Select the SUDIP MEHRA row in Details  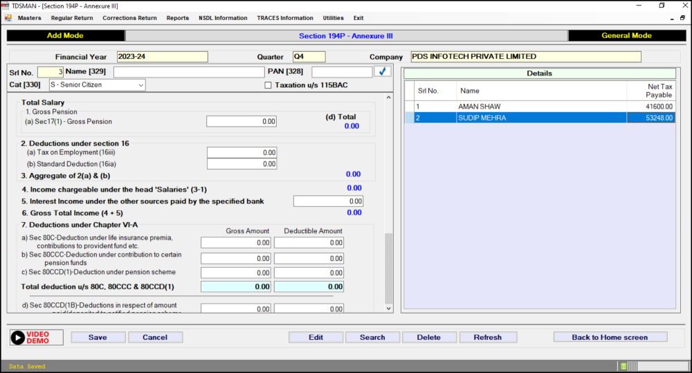coord(483,118)
